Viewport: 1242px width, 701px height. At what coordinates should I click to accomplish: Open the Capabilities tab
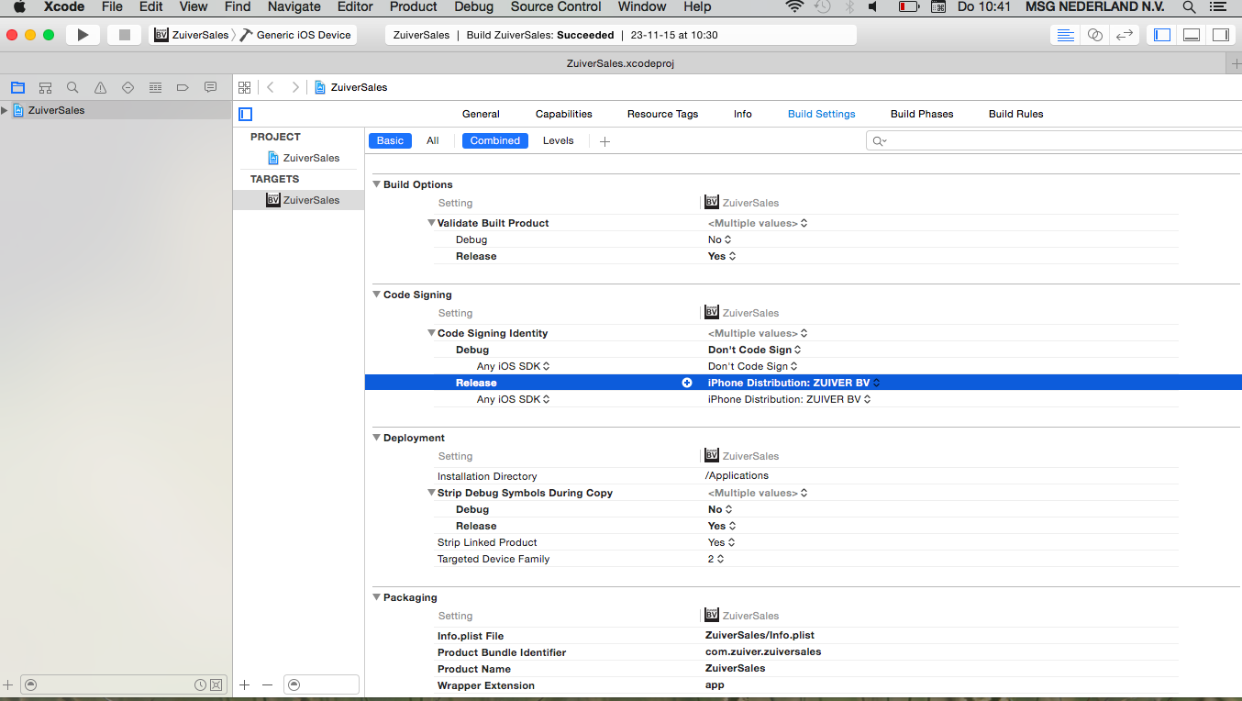click(564, 114)
